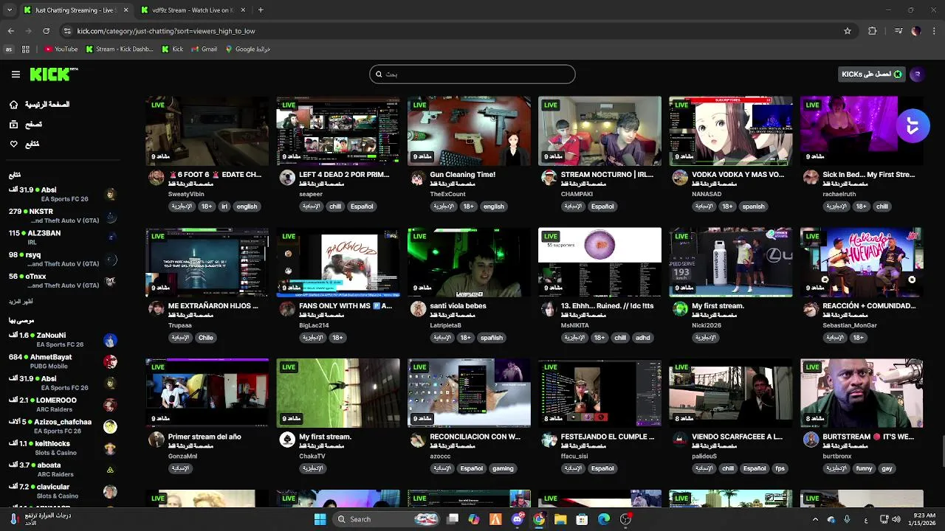Open My first stream thumbnail by Nicki2026
This screenshot has width=945, height=531.
(x=731, y=262)
